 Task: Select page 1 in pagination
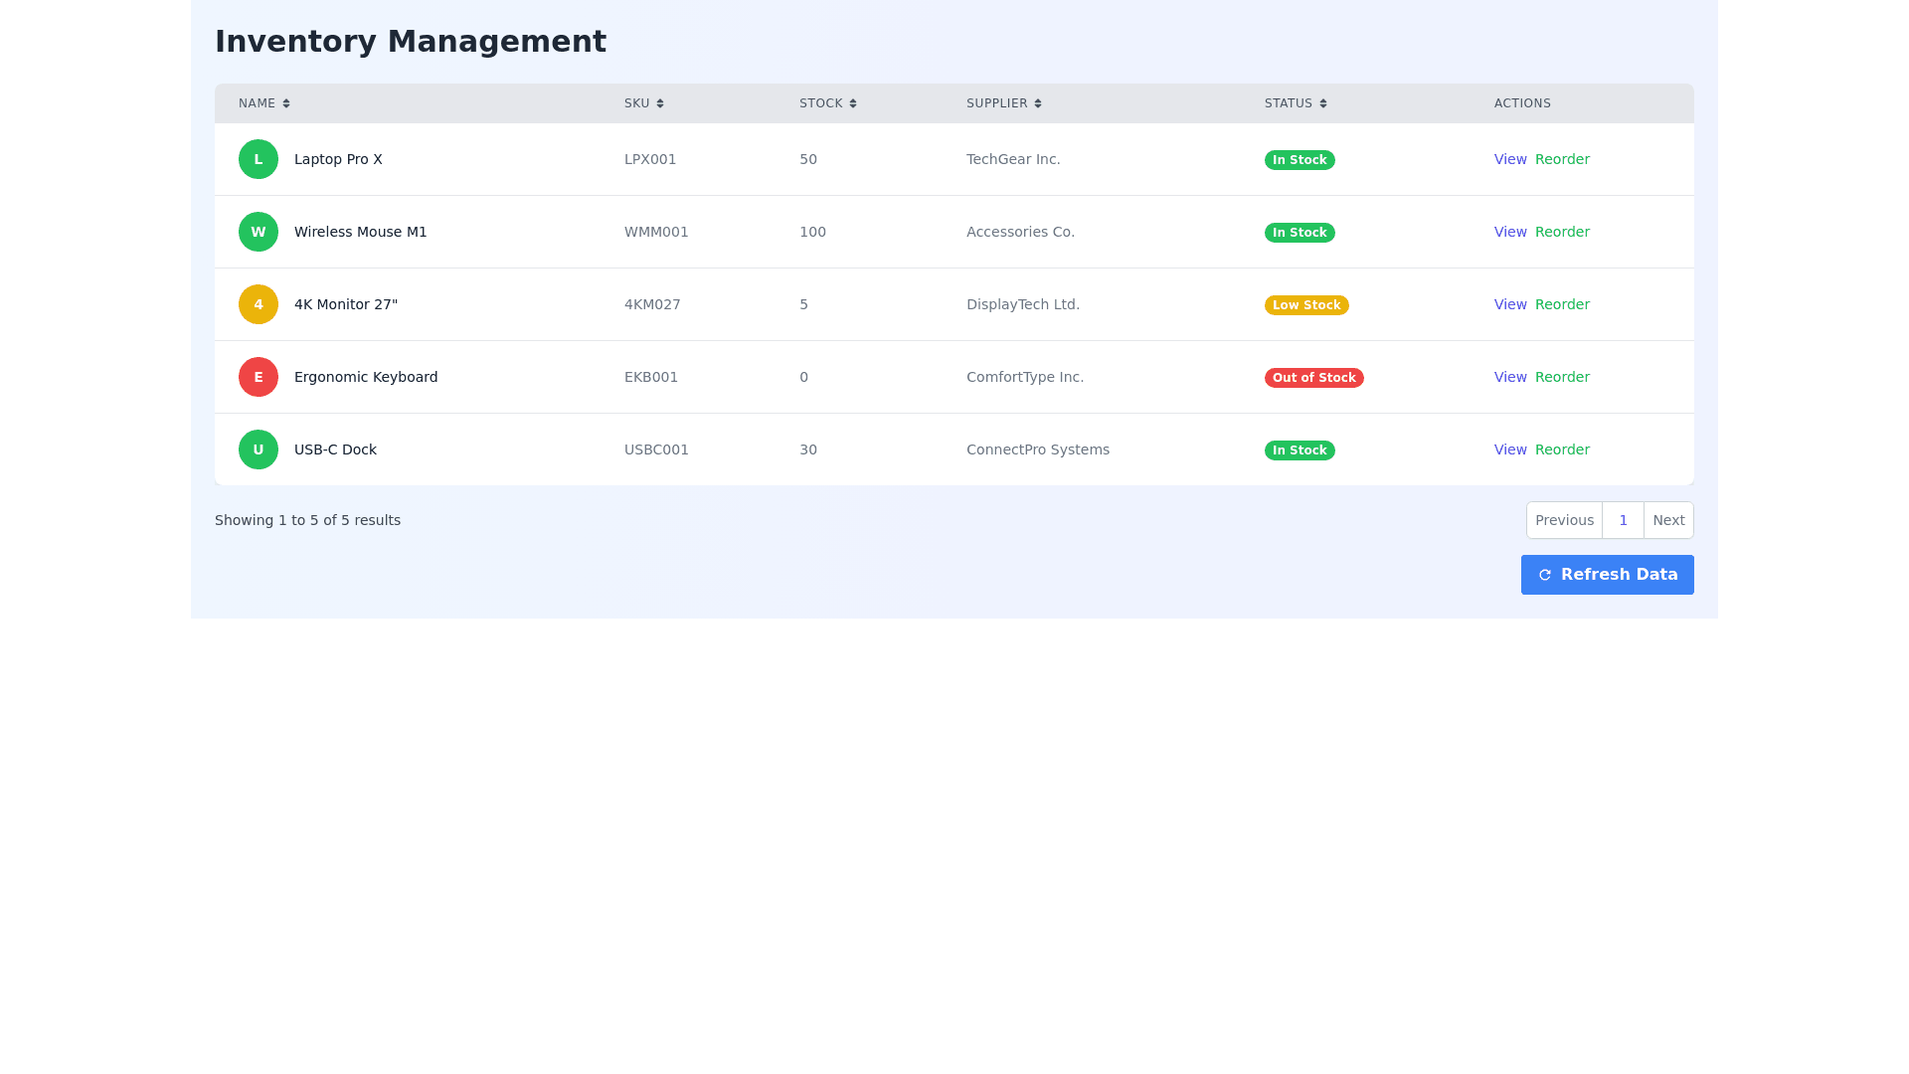(1623, 520)
